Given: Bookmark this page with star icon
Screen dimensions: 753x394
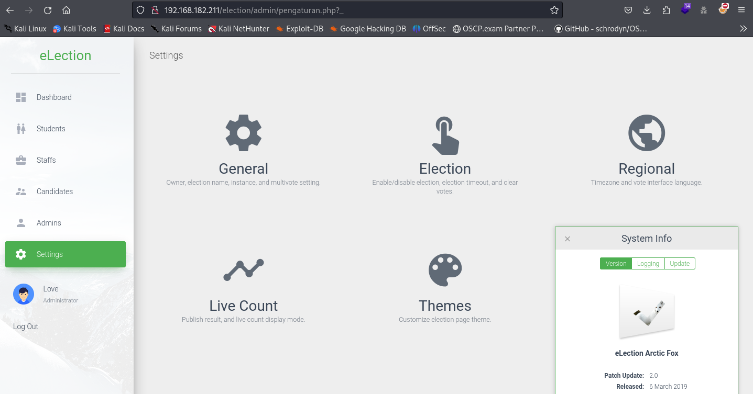Looking at the screenshot, I should 554,10.
